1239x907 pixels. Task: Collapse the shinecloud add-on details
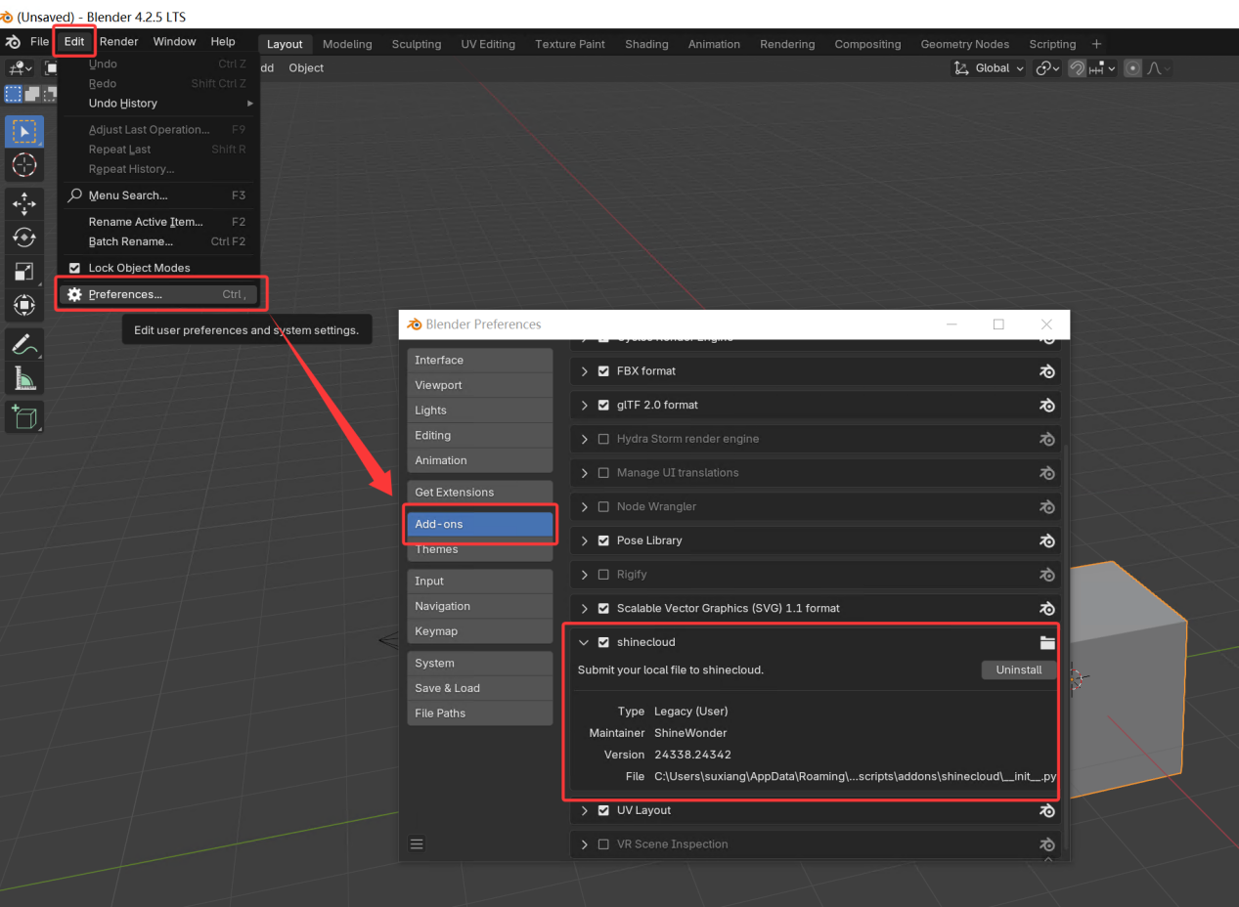click(585, 642)
